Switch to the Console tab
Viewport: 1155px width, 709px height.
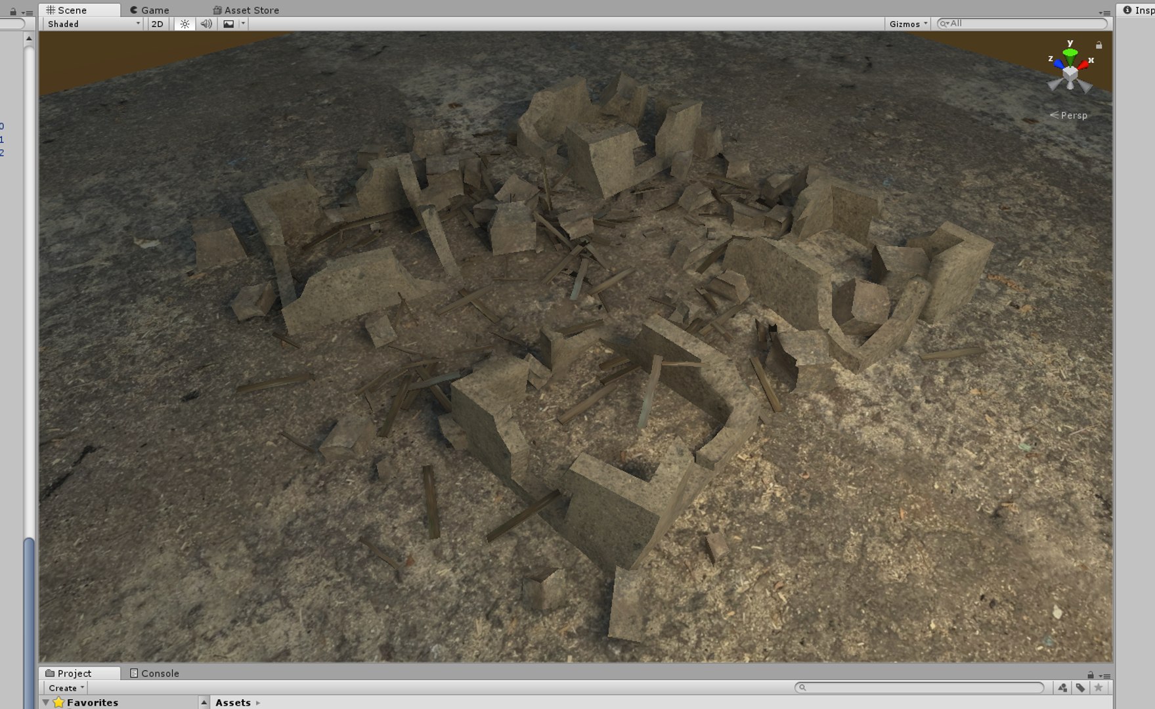[x=154, y=673]
